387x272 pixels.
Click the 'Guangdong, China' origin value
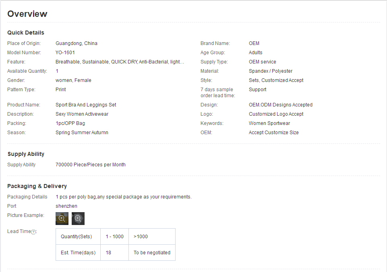(77, 43)
